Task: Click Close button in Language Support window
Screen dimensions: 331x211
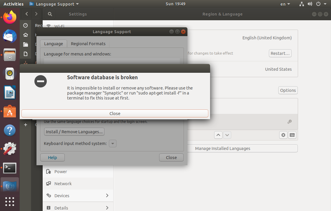Action: (x=171, y=158)
